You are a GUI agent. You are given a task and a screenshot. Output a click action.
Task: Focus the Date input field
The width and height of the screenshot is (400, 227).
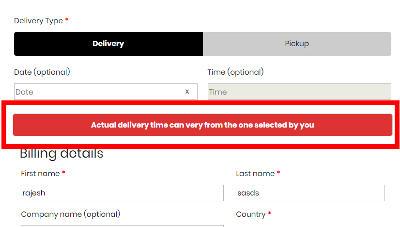point(97,92)
